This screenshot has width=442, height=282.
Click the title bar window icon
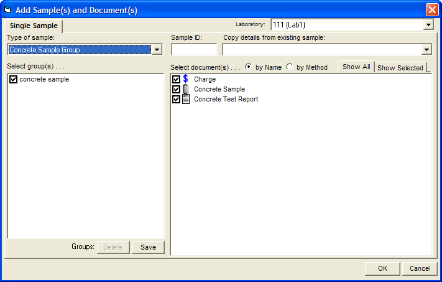tap(8, 10)
